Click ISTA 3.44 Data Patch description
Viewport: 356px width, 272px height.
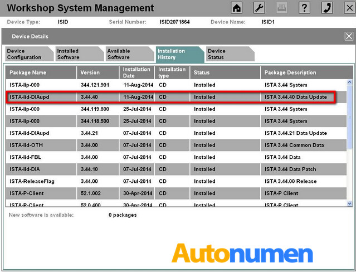[x=290, y=169]
